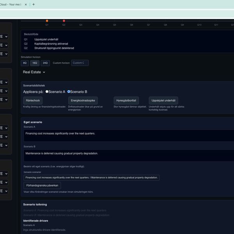Choose the 16Q simulation horizon

tap(35, 63)
